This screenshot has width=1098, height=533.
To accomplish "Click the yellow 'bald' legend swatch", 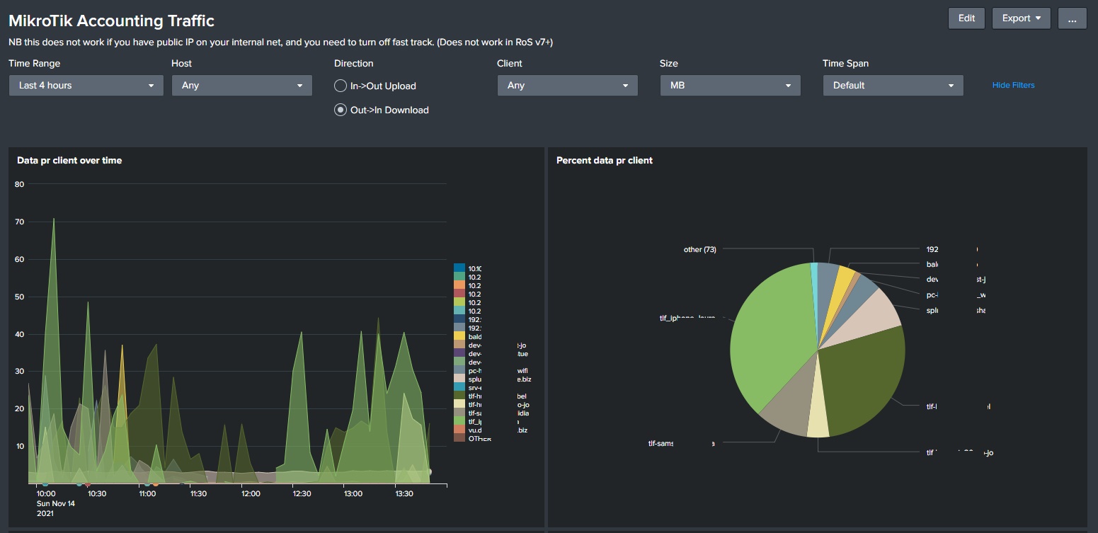I will pos(459,336).
